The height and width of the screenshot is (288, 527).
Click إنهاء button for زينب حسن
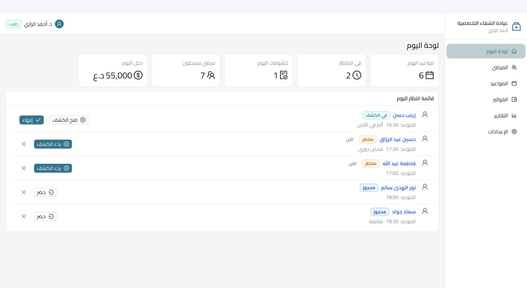[x=32, y=120]
